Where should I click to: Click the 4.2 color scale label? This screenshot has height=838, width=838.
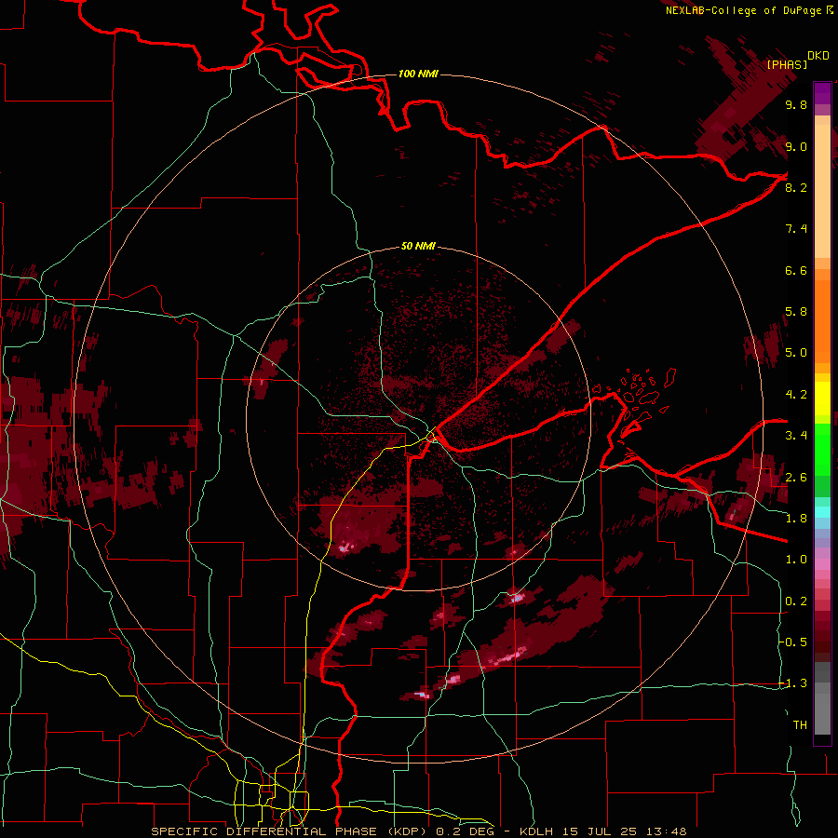click(x=796, y=395)
